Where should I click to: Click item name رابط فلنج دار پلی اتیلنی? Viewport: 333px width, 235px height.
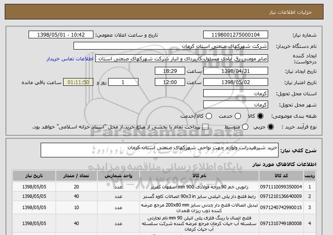coord(199,197)
